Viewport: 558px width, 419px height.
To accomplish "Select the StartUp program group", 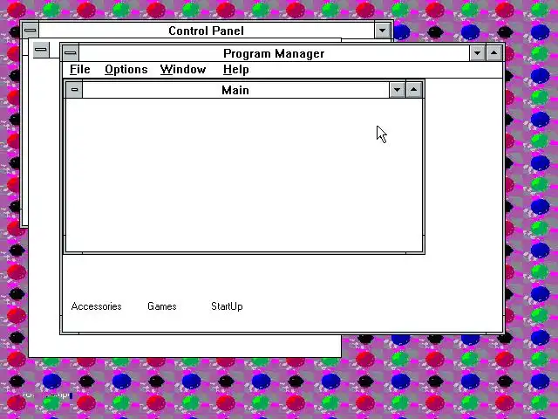I will point(227,306).
